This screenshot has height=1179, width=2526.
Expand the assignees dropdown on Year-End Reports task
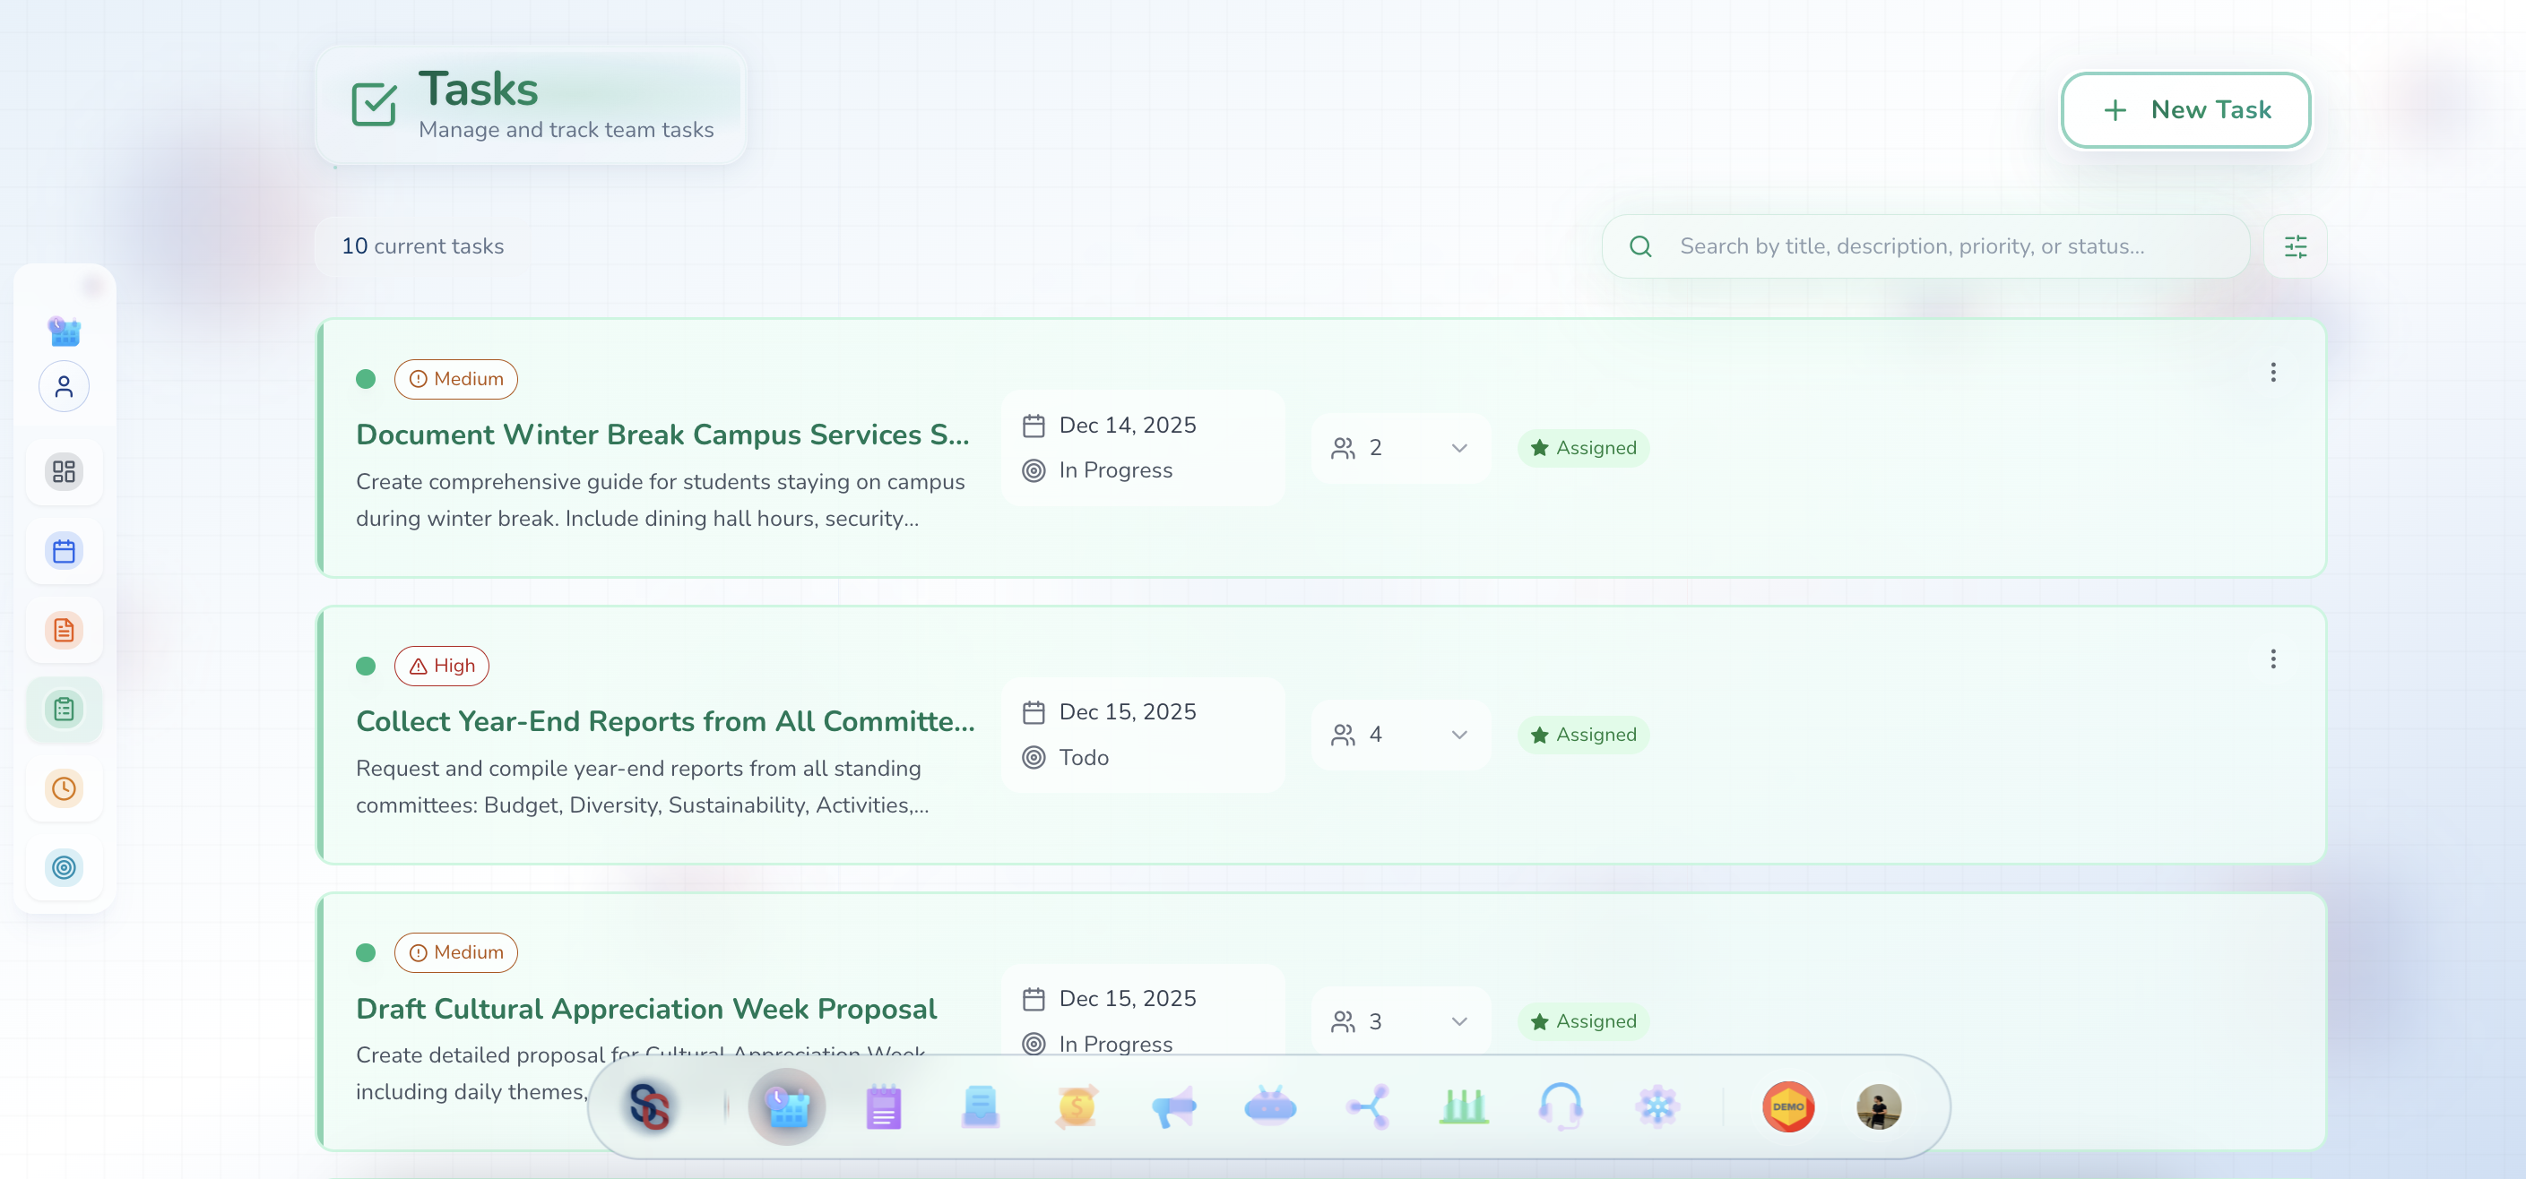1458,734
